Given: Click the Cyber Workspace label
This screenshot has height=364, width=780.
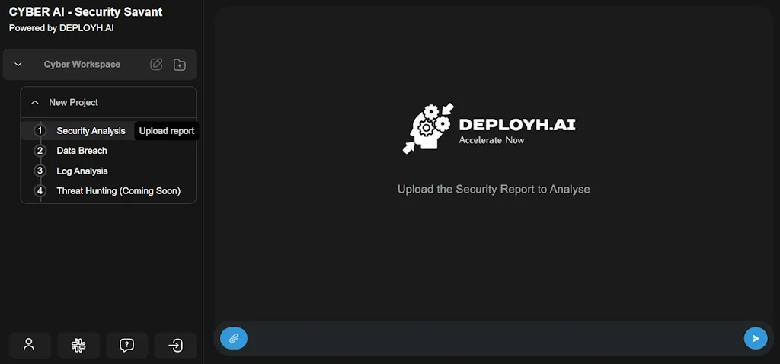Looking at the screenshot, I should click(x=82, y=65).
